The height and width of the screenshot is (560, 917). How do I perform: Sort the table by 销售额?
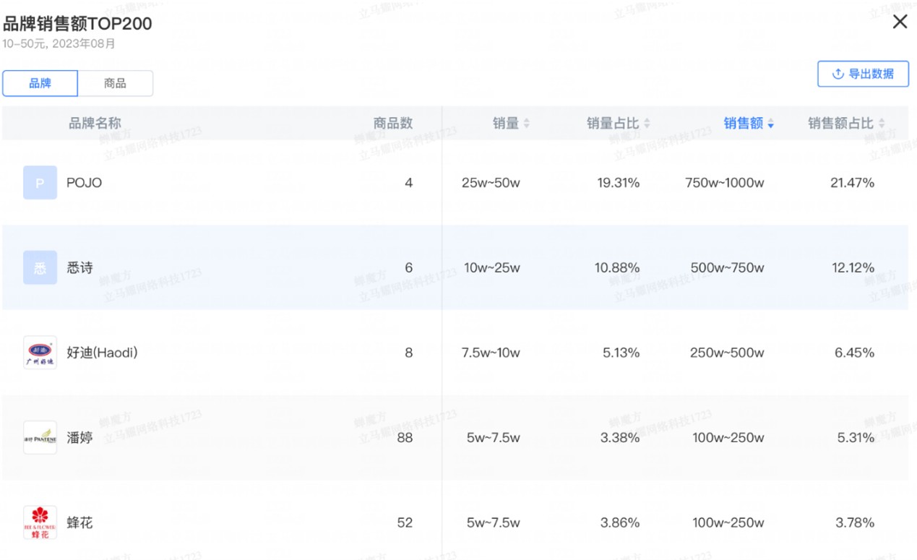(x=749, y=124)
